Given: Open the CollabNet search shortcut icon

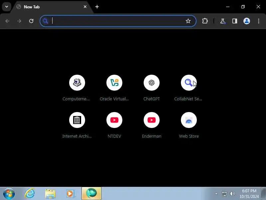Looking at the screenshot, I should coord(189,83).
